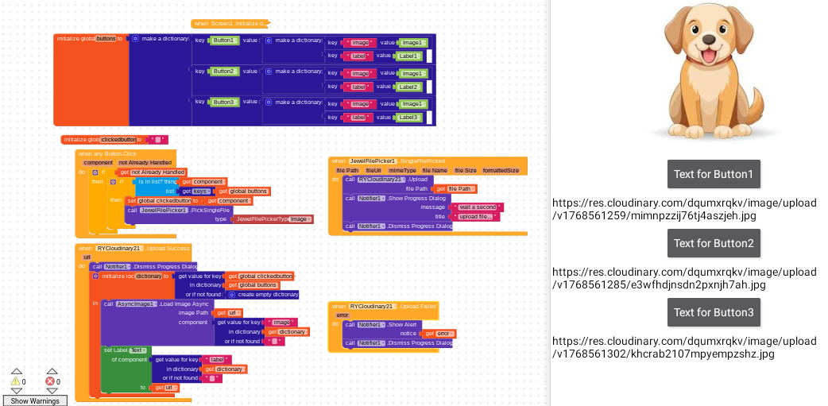Tap the Text for Button2 button
This screenshot has width=828, height=406.
[x=714, y=243]
